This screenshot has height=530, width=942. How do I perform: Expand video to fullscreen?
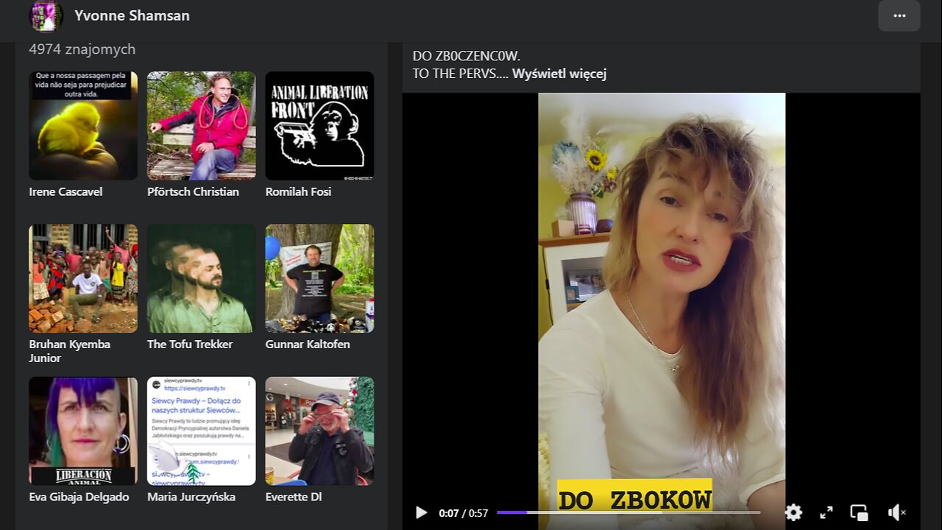826,512
